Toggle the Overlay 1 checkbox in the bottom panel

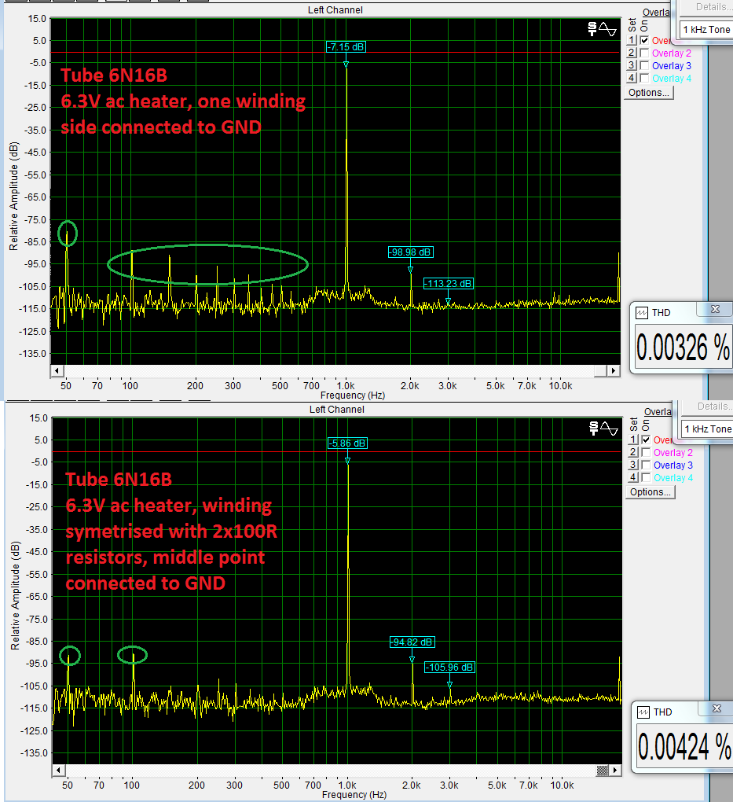point(646,440)
